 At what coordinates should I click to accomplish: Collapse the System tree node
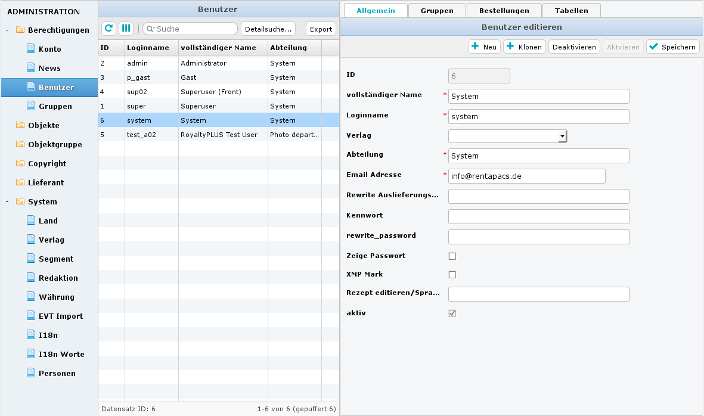tap(7, 202)
